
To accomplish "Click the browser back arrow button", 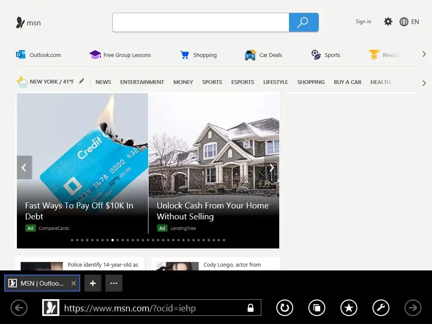I will pos(19,308).
